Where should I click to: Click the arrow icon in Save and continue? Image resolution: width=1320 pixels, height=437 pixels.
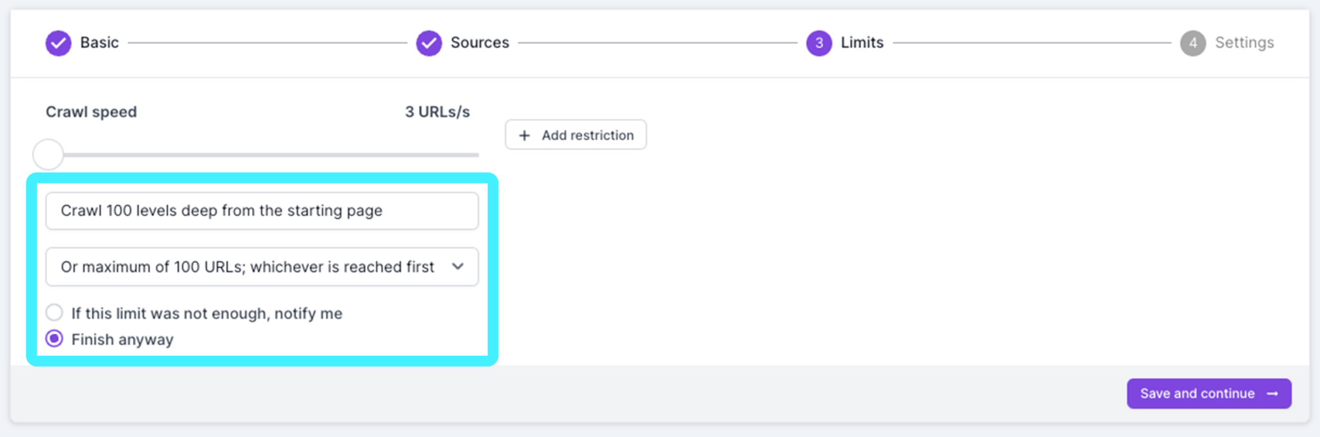point(1273,393)
